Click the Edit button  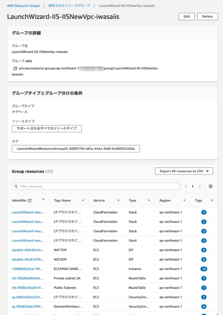[x=186, y=16]
